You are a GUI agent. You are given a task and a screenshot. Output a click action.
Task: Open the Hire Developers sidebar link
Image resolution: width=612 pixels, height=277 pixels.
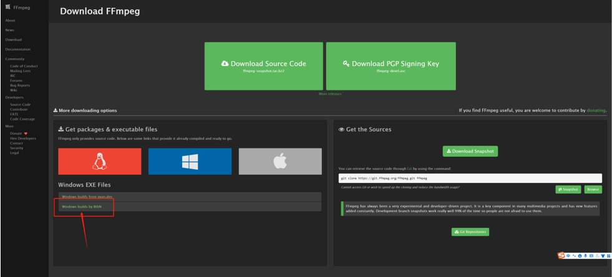23,138
